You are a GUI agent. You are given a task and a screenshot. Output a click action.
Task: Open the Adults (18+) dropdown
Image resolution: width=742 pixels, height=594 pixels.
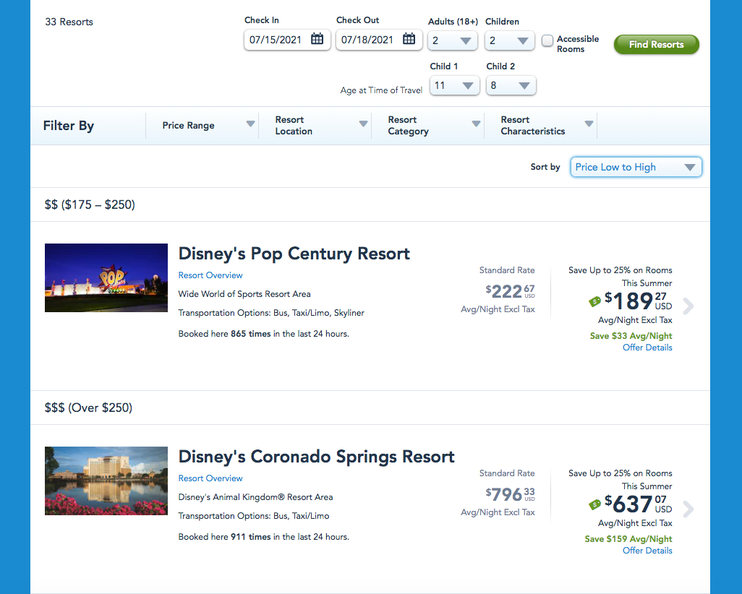[453, 41]
